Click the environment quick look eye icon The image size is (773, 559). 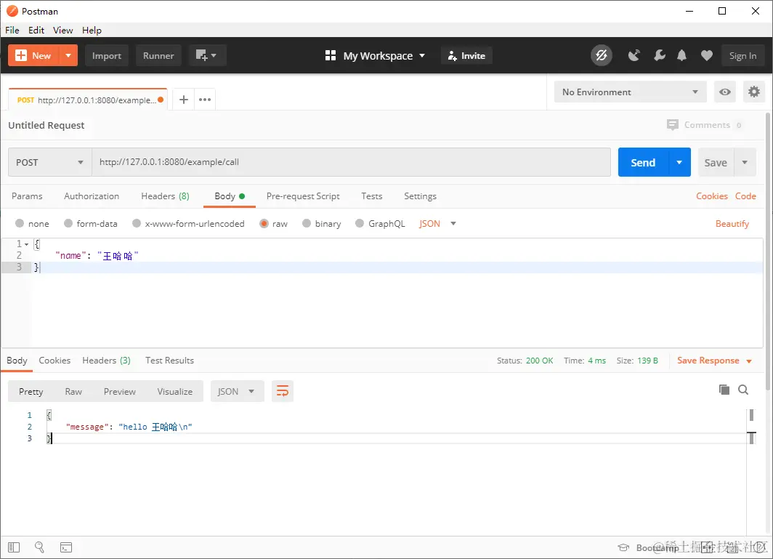click(x=725, y=92)
